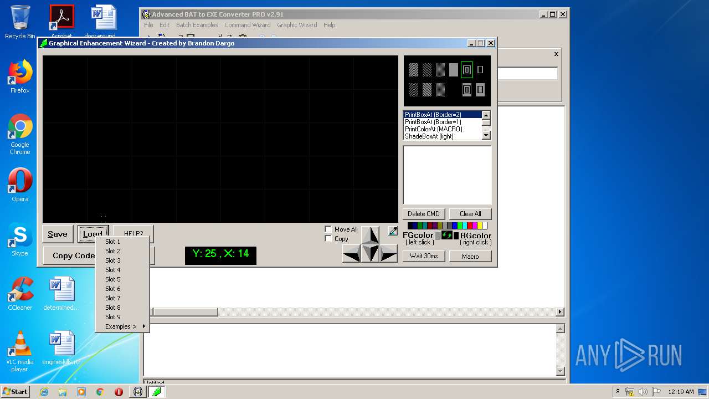
Task: Select the third dotted pattern in the bottom row
Action: click(440, 90)
